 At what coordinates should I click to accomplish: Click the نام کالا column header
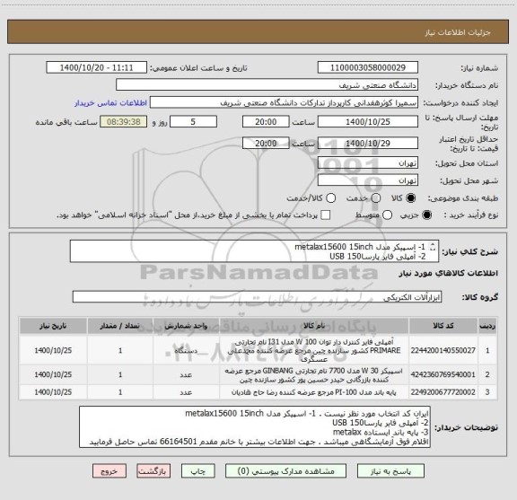click(314, 326)
